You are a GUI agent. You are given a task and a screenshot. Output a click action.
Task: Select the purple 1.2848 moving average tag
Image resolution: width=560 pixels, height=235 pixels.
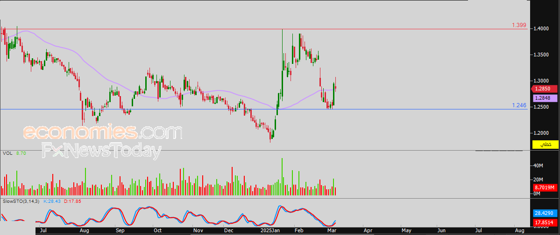coord(545,98)
